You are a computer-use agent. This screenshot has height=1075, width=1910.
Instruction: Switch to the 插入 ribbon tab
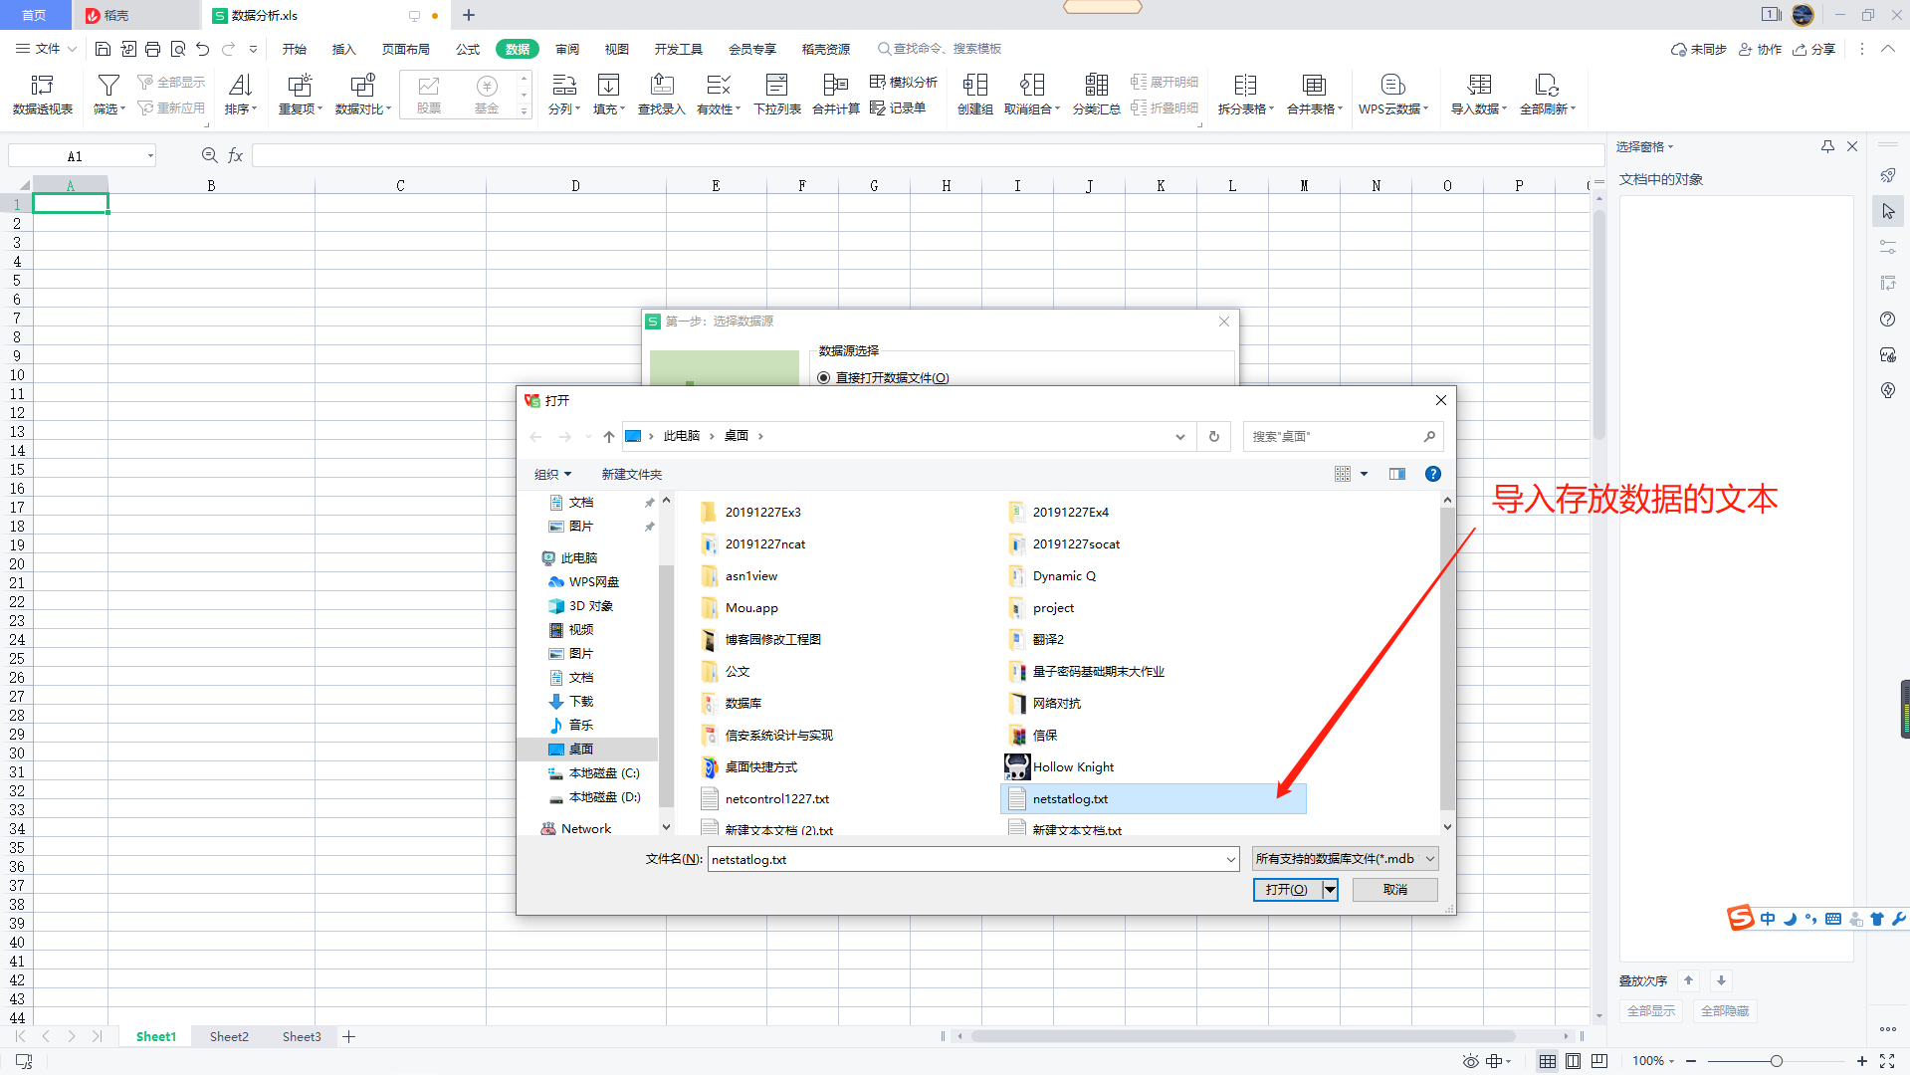click(x=343, y=49)
